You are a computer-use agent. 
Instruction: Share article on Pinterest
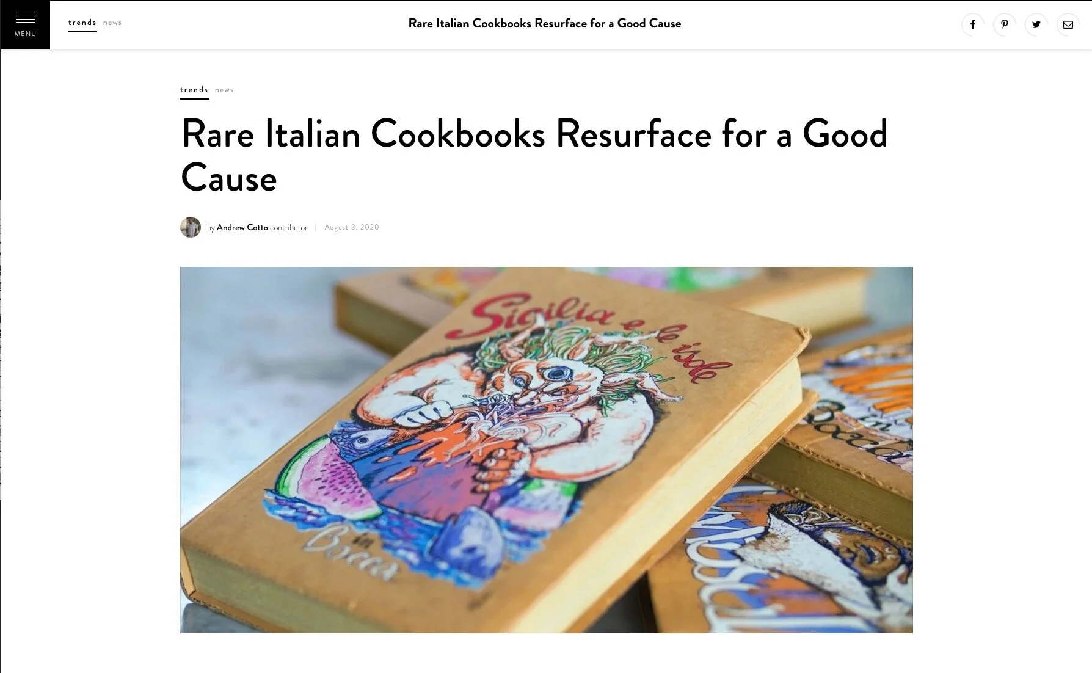(x=1005, y=24)
